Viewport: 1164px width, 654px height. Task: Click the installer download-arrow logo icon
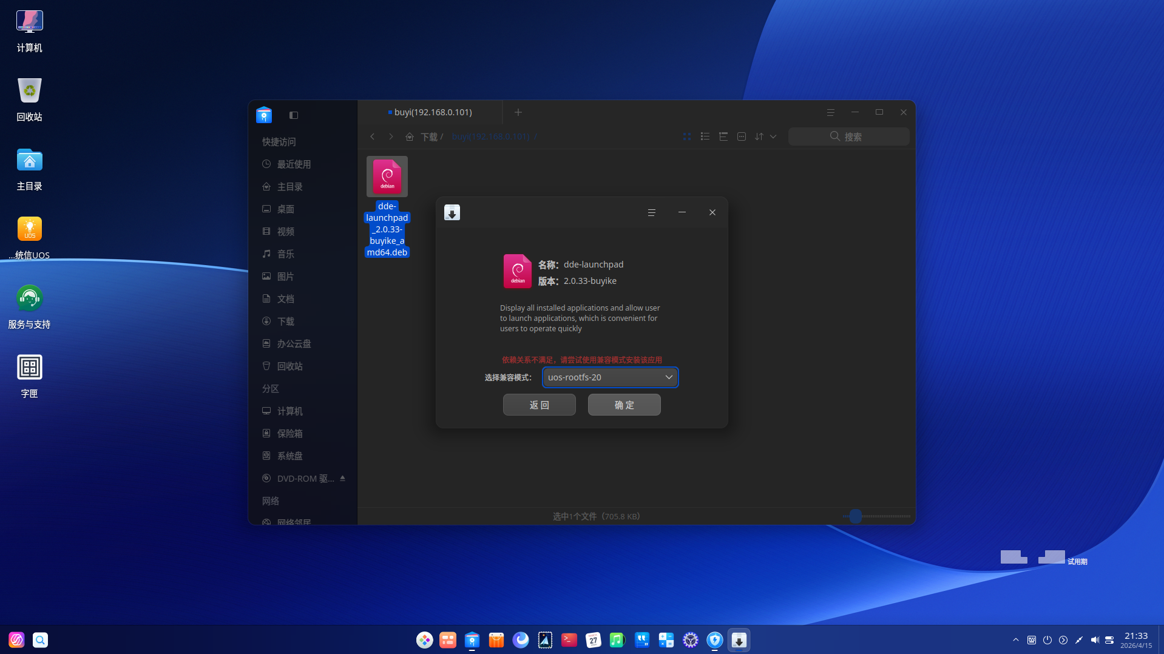pyautogui.click(x=452, y=212)
